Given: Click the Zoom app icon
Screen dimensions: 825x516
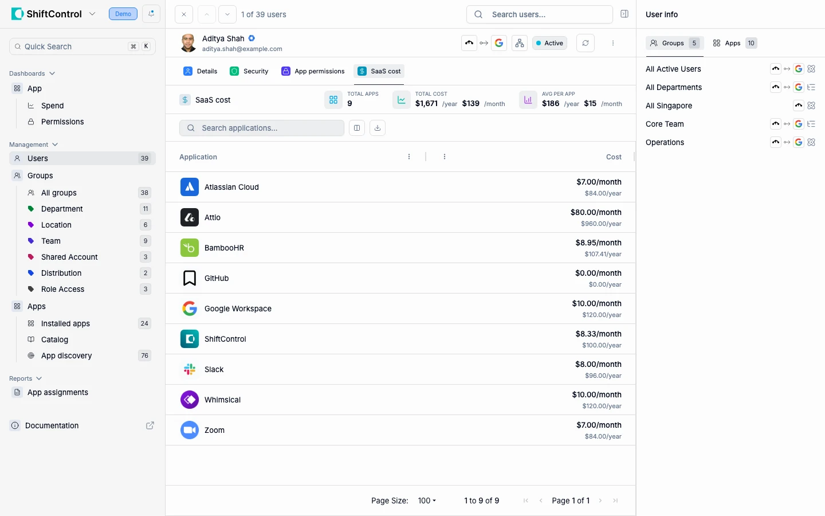Looking at the screenshot, I should pos(190,430).
